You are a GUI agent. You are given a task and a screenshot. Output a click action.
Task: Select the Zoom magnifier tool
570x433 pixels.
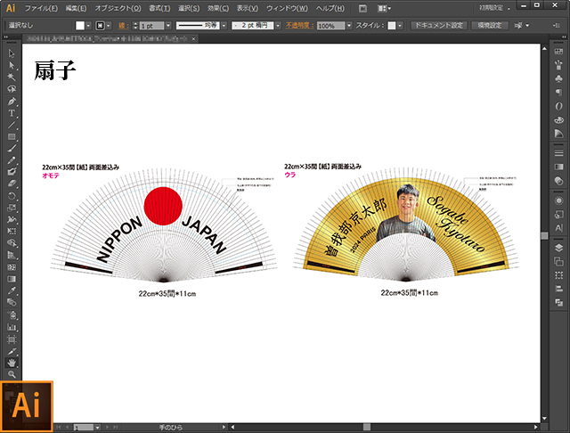point(12,374)
